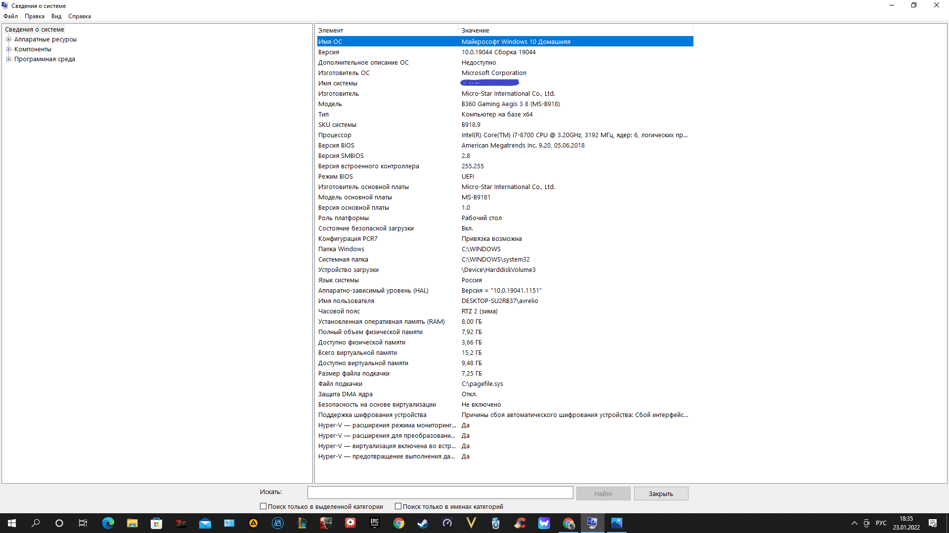Show hidden system tray icons

click(x=854, y=523)
